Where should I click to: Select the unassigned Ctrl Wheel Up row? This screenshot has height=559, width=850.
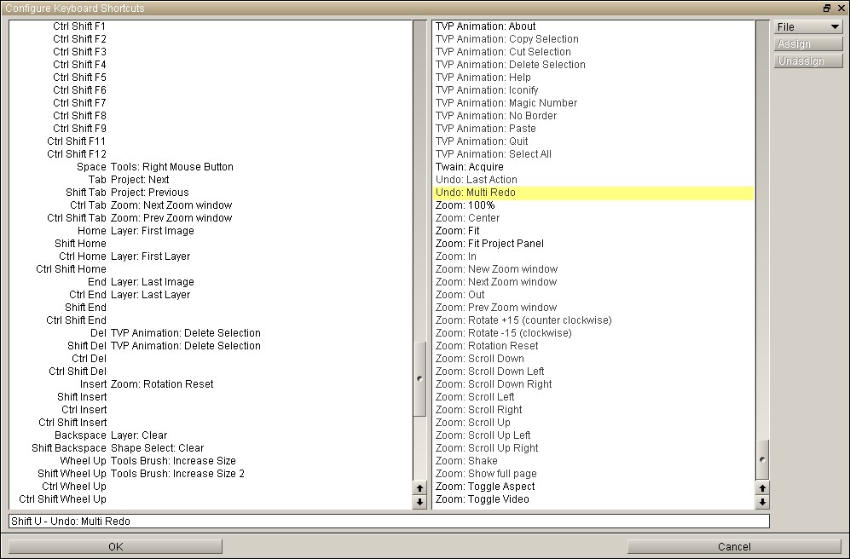[211, 487]
